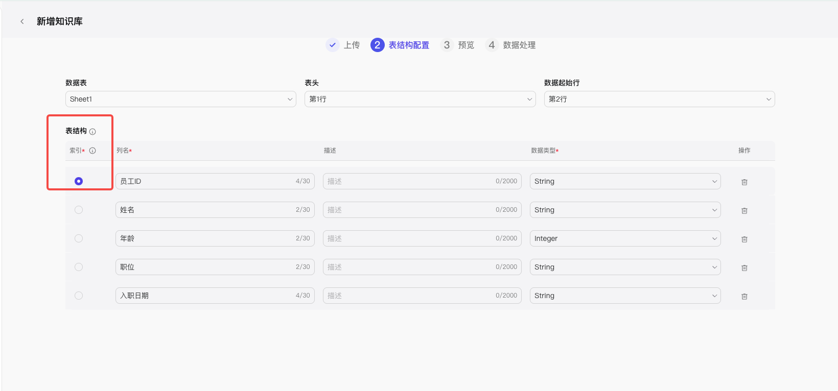The height and width of the screenshot is (391, 838).
Task: Click the step 4 circle icon
Action: pos(492,45)
